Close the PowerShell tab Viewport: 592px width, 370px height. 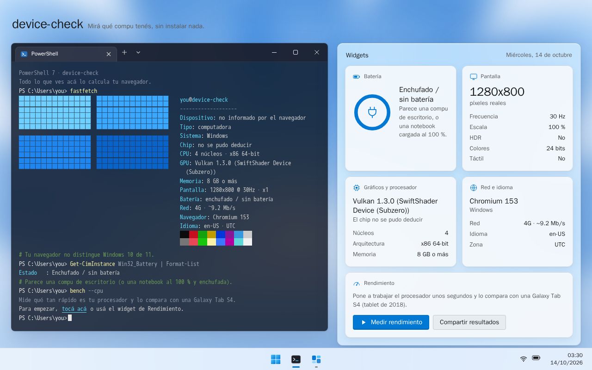[109, 54]
